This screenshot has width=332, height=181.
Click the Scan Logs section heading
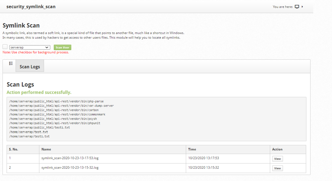20,84
